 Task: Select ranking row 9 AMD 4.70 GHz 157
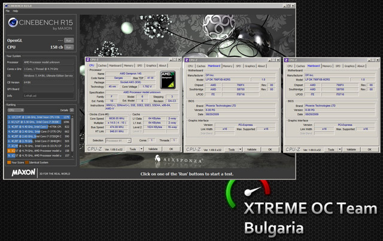[39, 155]
